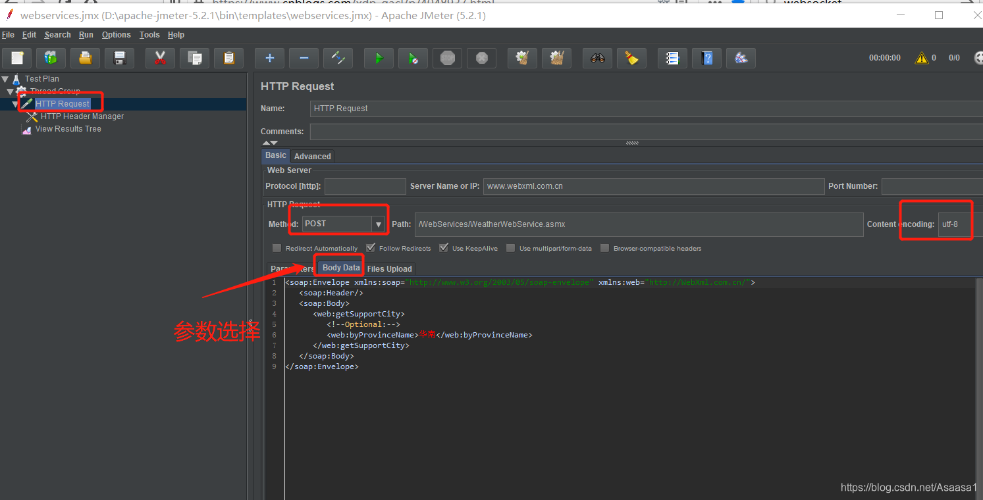Open the Tools menu
The height and width of the screenshot is (500, 983).
pyautogui.click(x=149, y=35)
